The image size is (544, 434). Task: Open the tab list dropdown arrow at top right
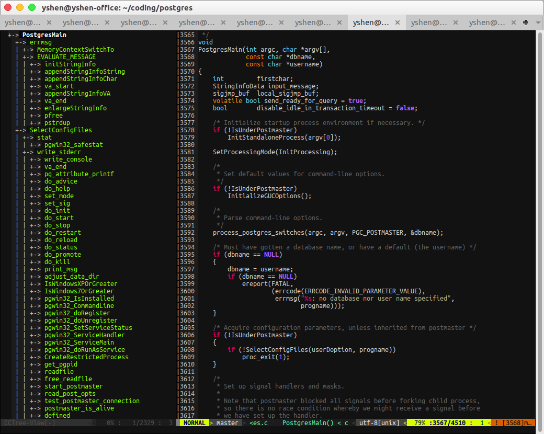(x=538, y=23)
